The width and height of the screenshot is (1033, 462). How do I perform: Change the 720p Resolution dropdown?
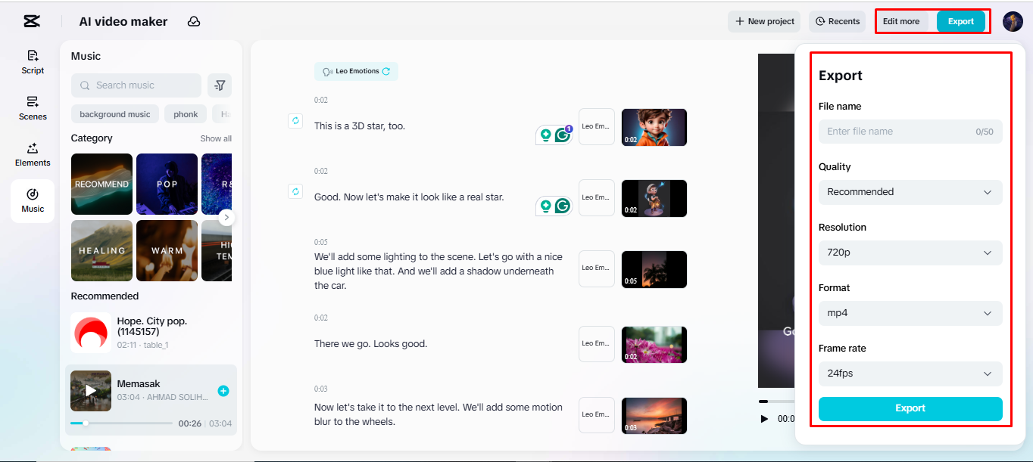pos(910,253)
